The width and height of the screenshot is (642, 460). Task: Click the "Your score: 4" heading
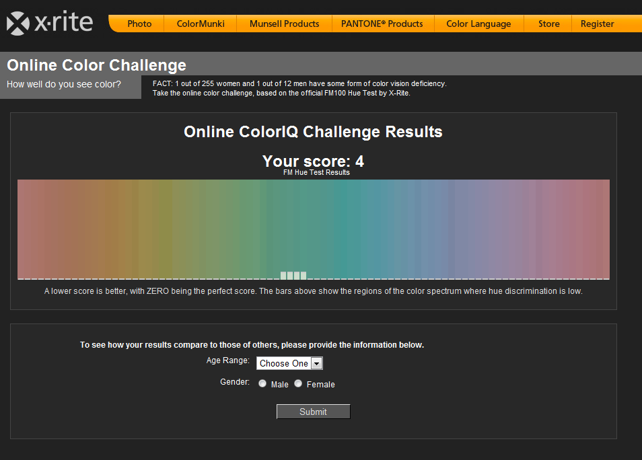tap(313, 161)
